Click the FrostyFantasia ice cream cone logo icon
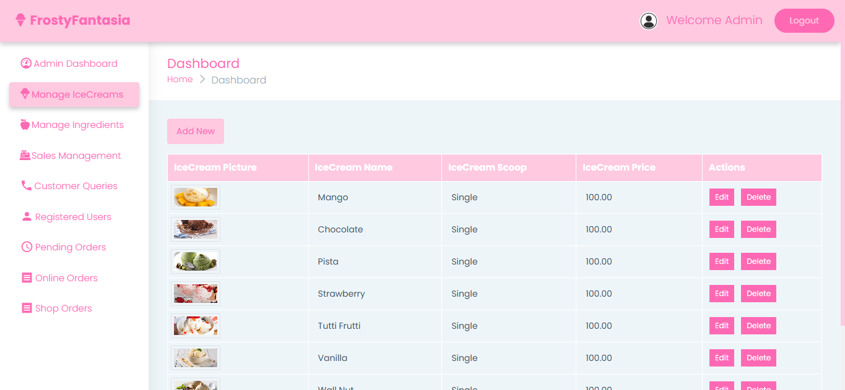 (x=20, y=20)
